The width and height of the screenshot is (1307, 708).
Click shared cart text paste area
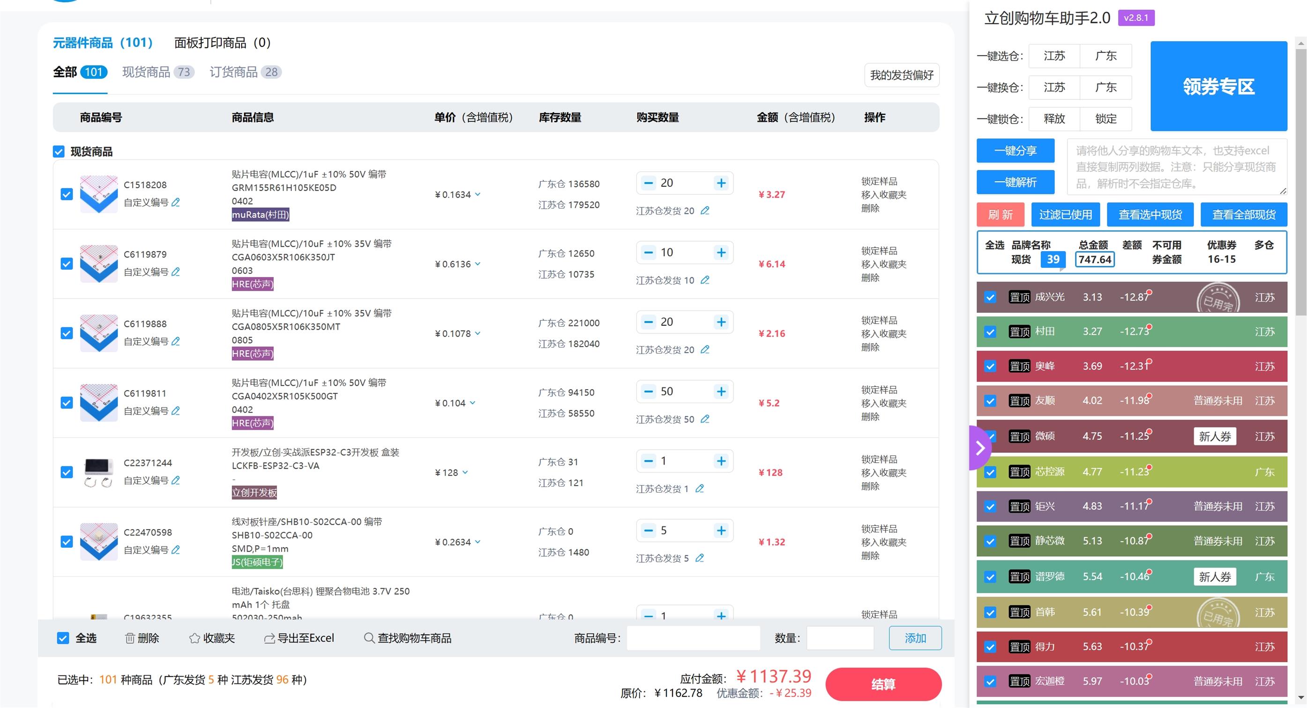pyautogui.click(x=1177, y=167)
